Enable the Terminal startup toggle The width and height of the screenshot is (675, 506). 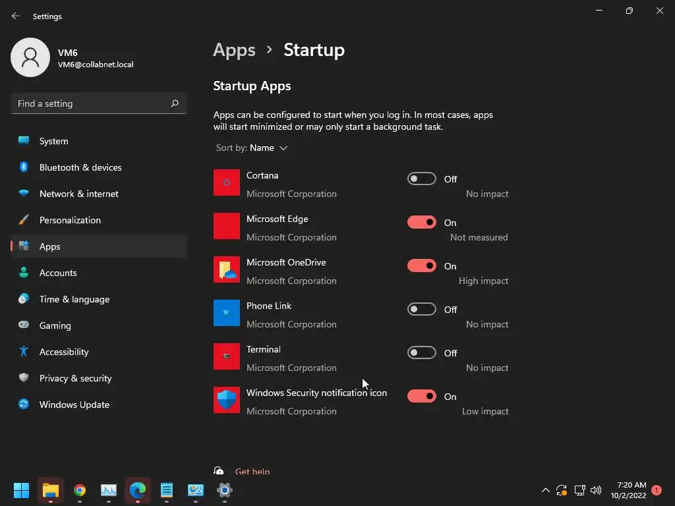tap(421, 352)
